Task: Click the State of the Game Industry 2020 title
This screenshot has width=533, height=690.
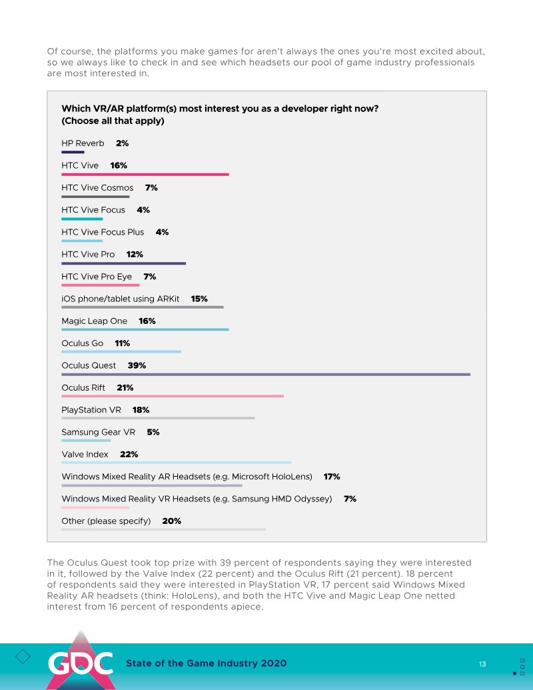Action: (207, 663)
